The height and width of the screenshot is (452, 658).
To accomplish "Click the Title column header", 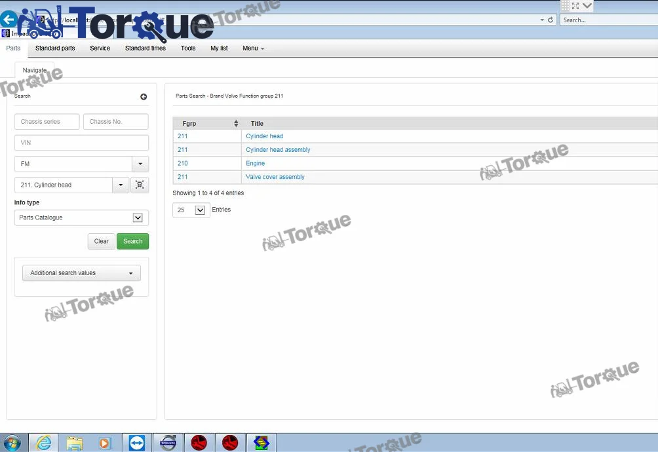I will point(257,124).
